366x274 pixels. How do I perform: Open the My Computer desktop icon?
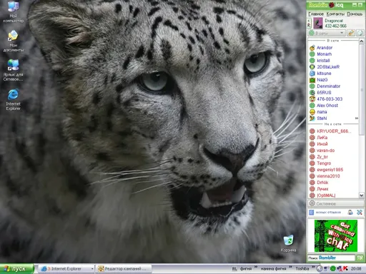coord(14,12)
